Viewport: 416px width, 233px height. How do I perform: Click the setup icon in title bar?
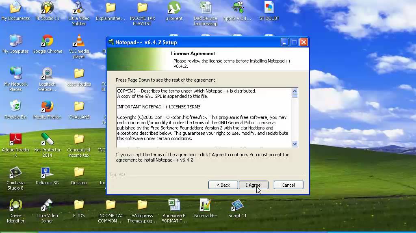pyautogui.click(x=111, y=42)
